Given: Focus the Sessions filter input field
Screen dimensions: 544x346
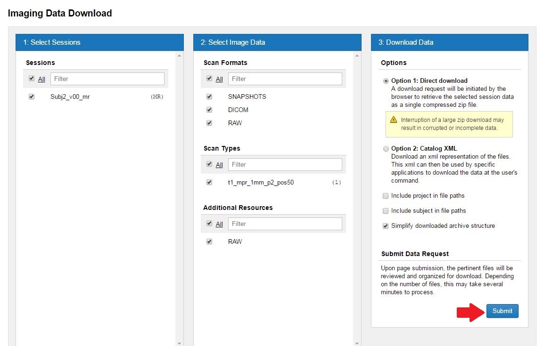Looking at the screenshot, I should pos(107,79).
